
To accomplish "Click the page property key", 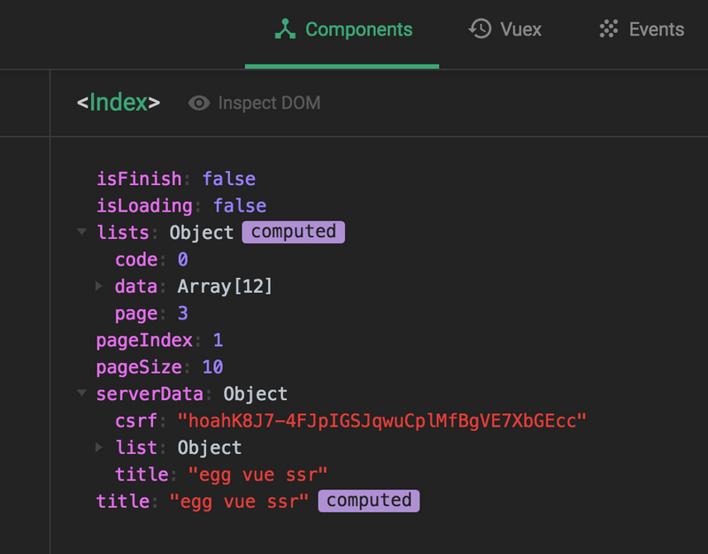I will (136, 314).
